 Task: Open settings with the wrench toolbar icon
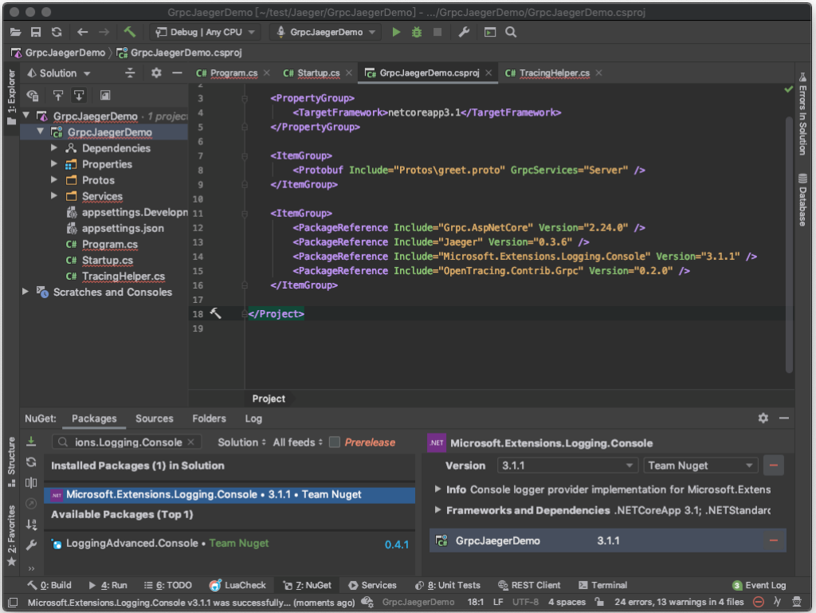pyautogui.click(x=464, y=32)
